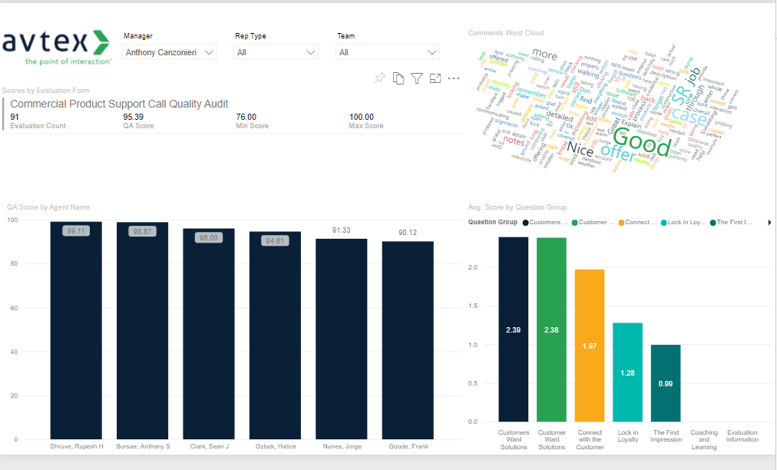Toggle the dark navy Customers legend item
777x470 pixels.
click(546, 223)
